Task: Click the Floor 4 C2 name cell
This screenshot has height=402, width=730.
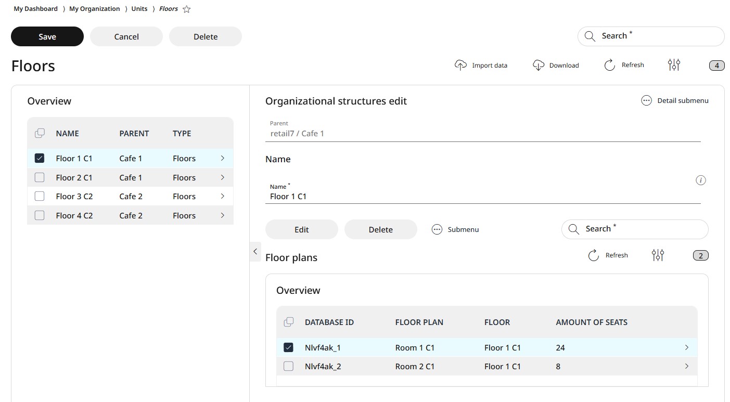Action: pyautogui.click(x=74, y=215)
